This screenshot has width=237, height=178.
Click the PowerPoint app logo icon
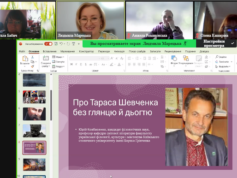click(x=20, y=44)
